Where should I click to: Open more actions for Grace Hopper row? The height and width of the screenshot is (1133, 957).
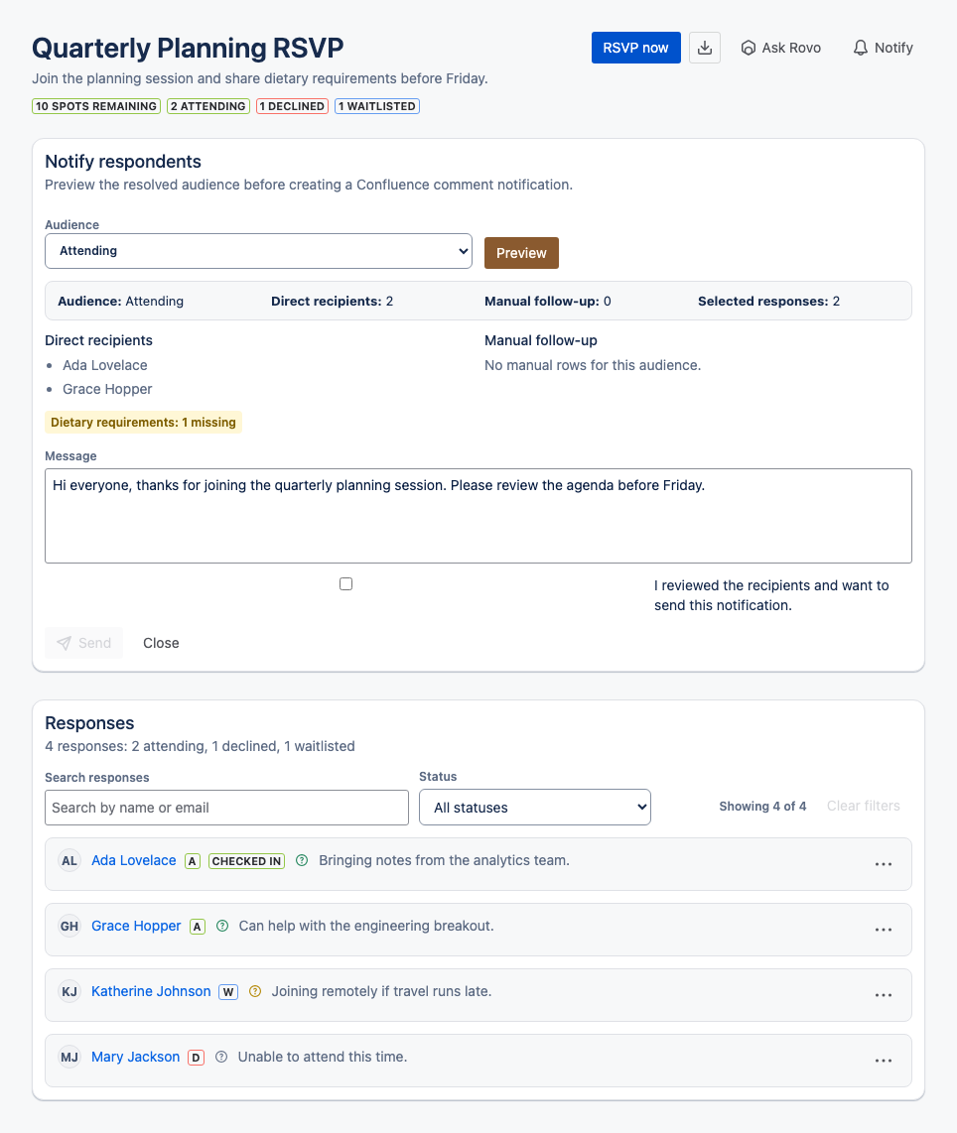[x=884, y=930]
